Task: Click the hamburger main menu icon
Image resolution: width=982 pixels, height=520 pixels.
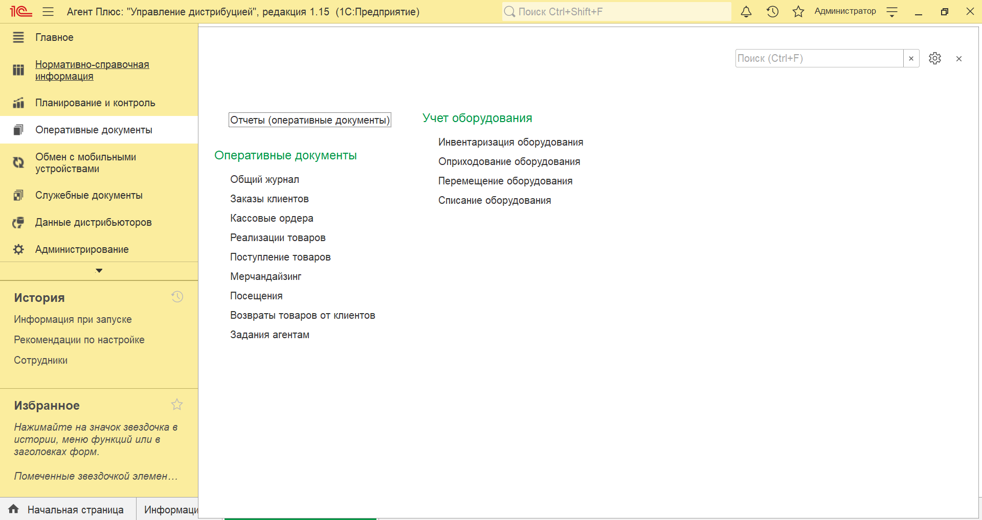Action: 48,12
